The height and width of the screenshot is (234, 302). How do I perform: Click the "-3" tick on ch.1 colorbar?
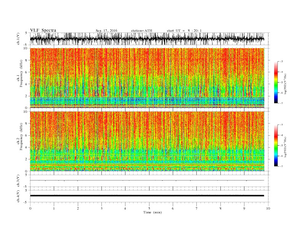tap(281, 62)
